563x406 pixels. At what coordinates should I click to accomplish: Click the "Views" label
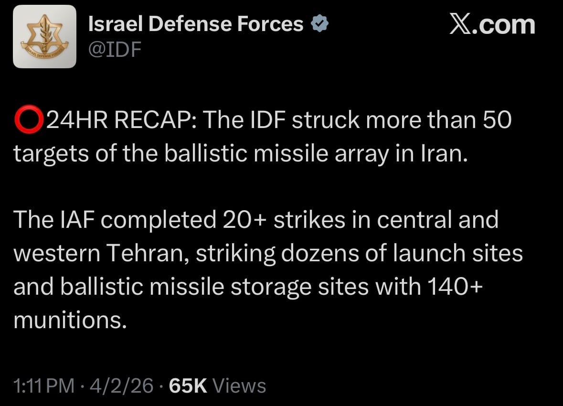[239, 385]
